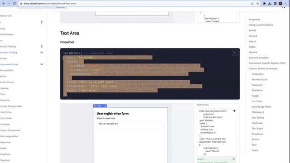Reload the page with the refresh icon
This screenshot has height=163, width=290.
pyautogui.click(x=14, y=4)
